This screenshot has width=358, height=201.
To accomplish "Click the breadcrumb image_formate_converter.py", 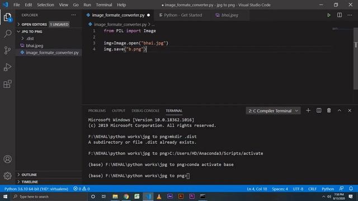I will click(120, 25).
